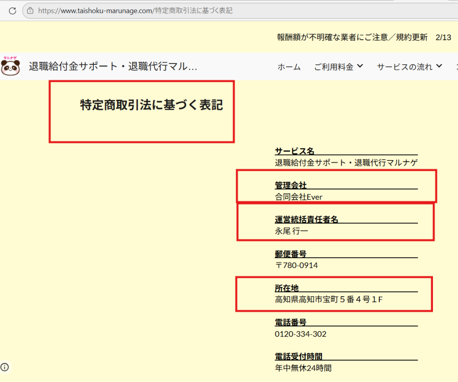
Task: Click the company name 合同会社Ever
Action: [298, 197]
